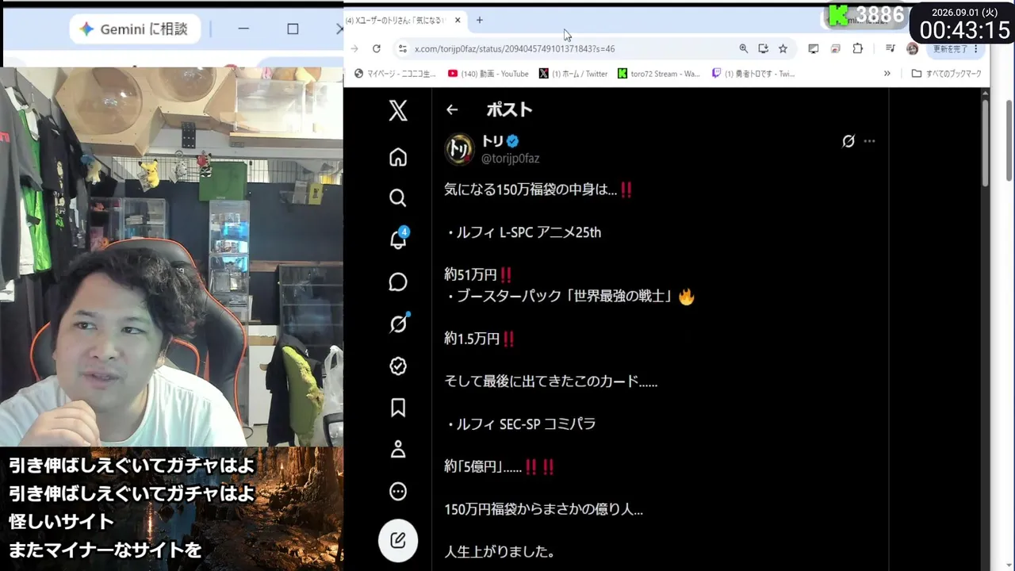Select the Xユーザーのトリさん browser tab
1015x571 pixels.
(x=406, y=20)
